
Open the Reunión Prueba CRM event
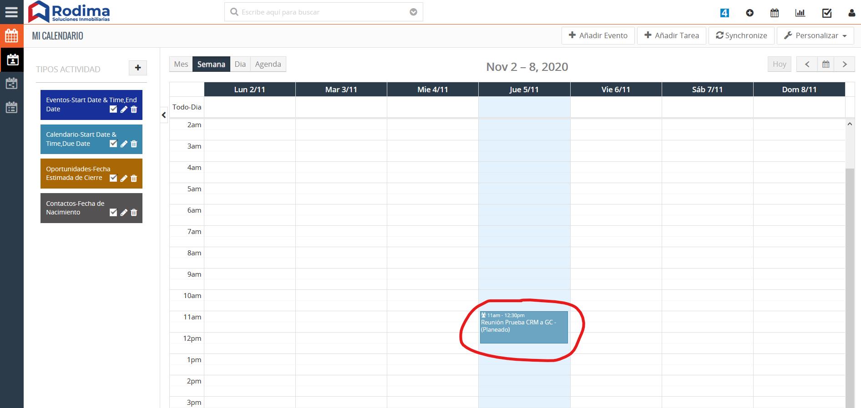coord(523,327)
